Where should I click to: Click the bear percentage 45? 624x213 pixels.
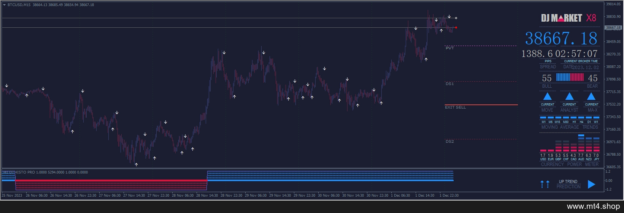pos(593,78)
